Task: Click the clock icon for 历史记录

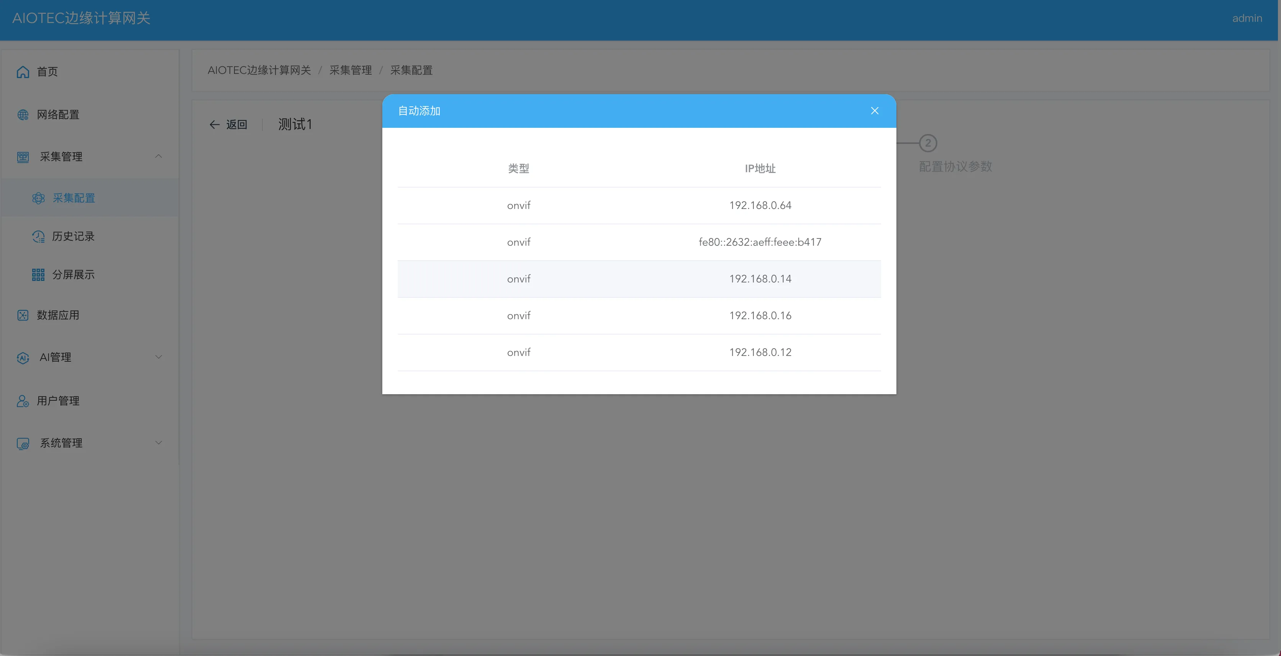Action: point(38,237)
